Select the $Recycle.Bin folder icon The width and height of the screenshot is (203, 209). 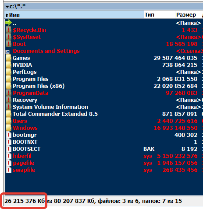8,30
